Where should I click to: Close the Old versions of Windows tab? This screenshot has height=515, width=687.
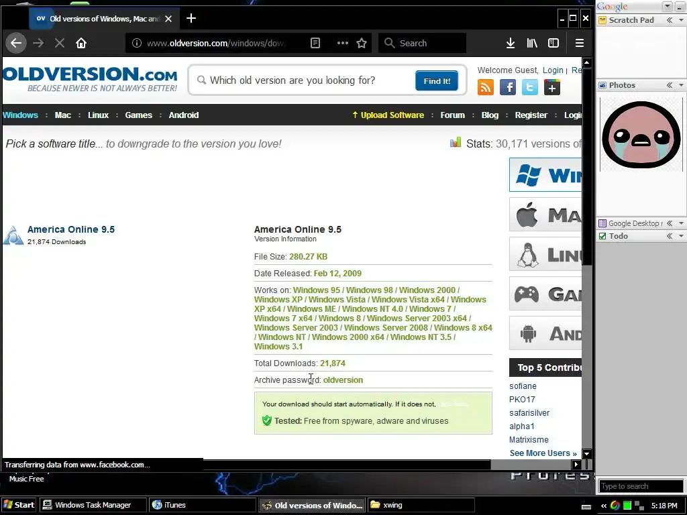click(x=168, y=19)
